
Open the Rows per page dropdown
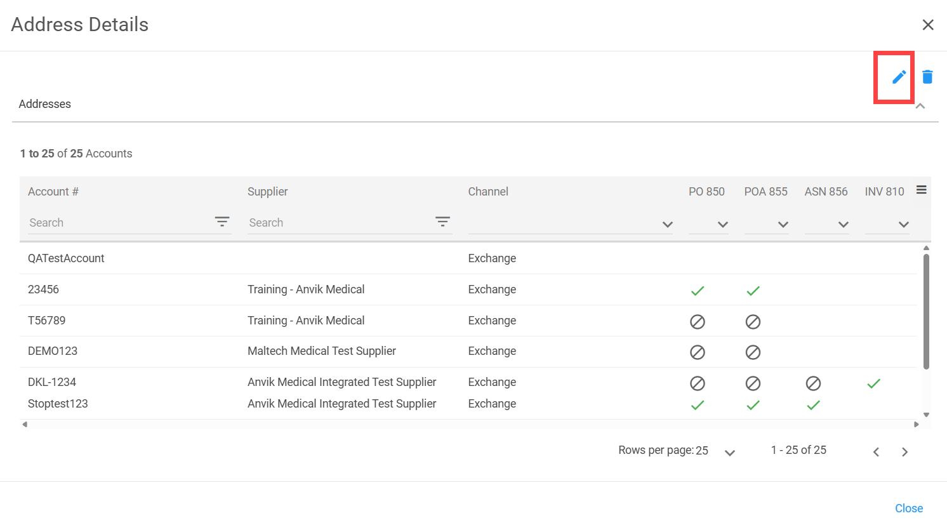pos(729,453)
